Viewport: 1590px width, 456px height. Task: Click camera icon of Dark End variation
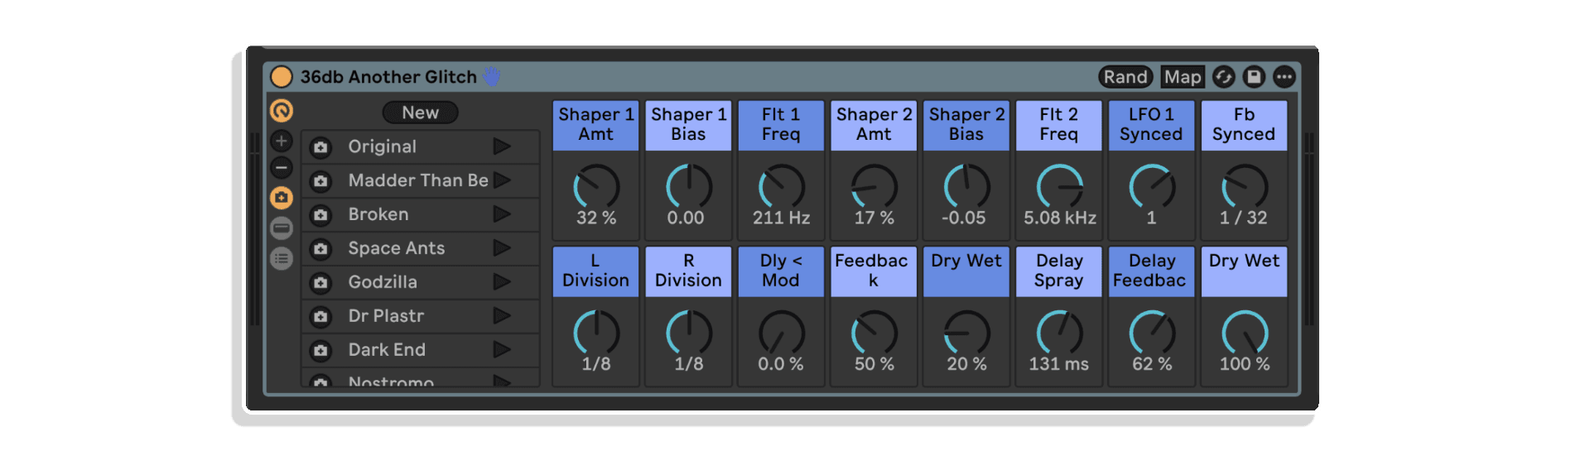(320, 351)
